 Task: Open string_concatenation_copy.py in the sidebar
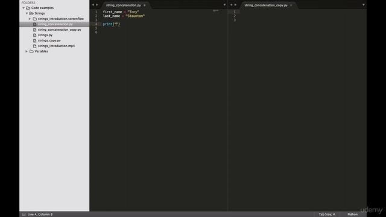point(59,30)
